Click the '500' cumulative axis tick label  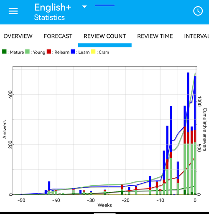click(199, 148)
